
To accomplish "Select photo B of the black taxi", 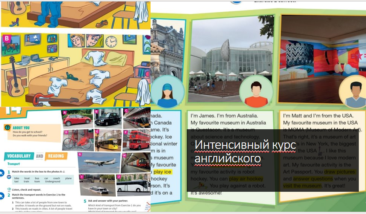I will 108,118.
